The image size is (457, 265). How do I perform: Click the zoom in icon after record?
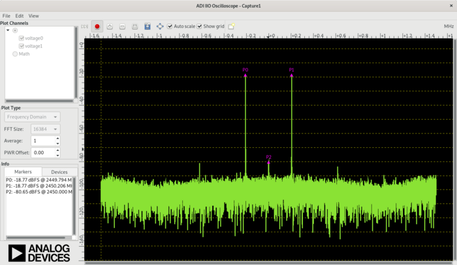click(x=110, y=27)
